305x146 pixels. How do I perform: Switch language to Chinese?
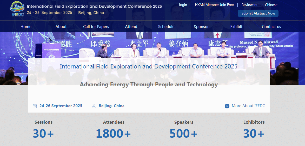pos(271,5)
